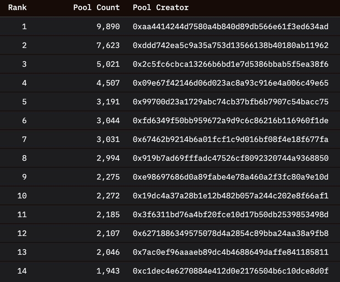Click rank cell 7
This screenshot has height=282, width=340.
[x=24, y=139]
